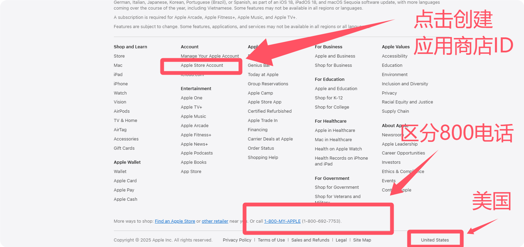Open the Group Reservations link

click(x=268, y=84)
